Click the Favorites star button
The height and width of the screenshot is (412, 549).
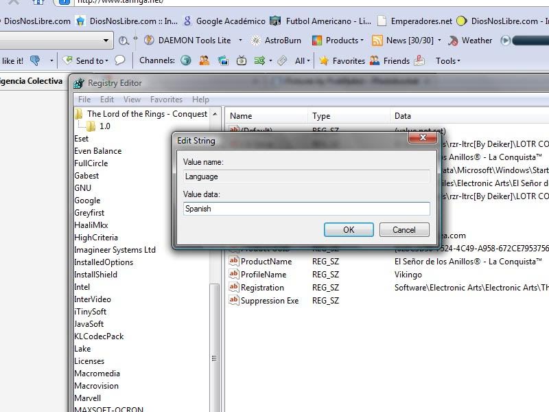coord(342,60)
